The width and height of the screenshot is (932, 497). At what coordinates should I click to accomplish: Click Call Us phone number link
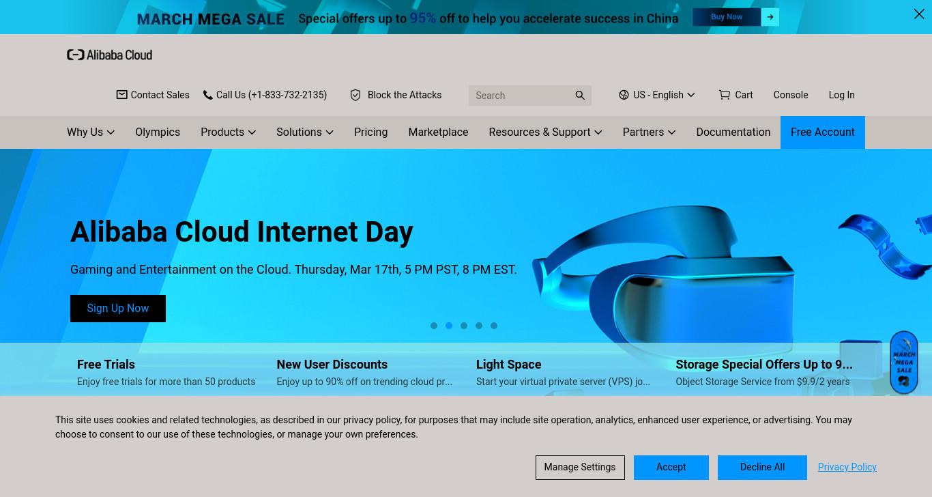coord(272,95)
